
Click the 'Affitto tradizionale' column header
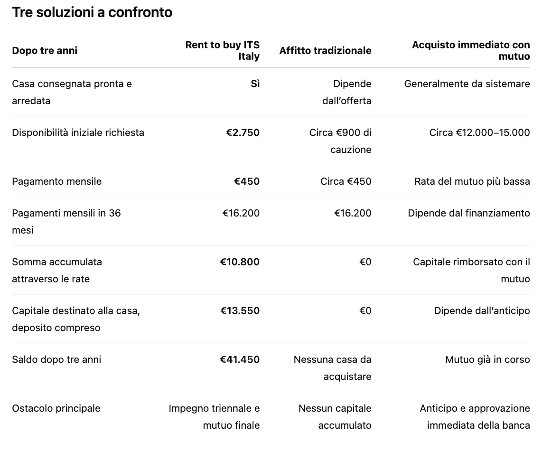[x=325, y=50]
